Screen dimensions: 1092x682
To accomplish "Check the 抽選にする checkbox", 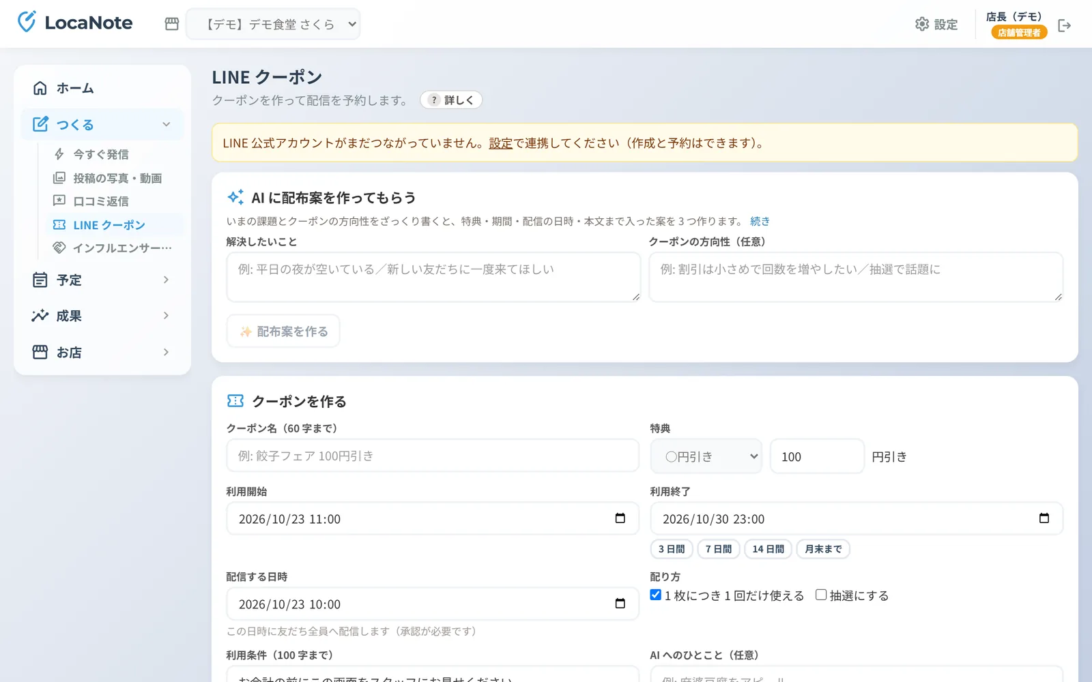I will 821,595.
